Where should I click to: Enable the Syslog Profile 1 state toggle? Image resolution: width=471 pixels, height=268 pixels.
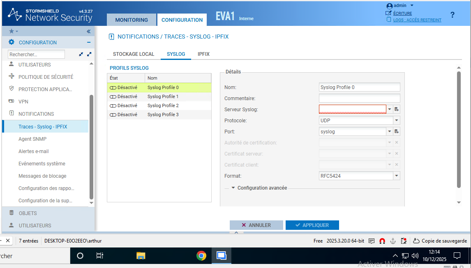(x=113, y=97)
